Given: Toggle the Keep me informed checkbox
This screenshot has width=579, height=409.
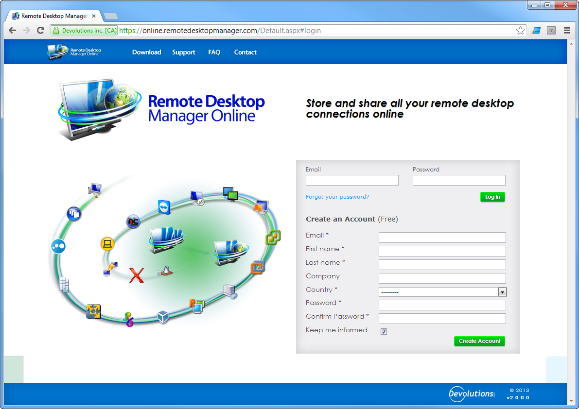Looking at the screenshot, I should click(384, 331).
